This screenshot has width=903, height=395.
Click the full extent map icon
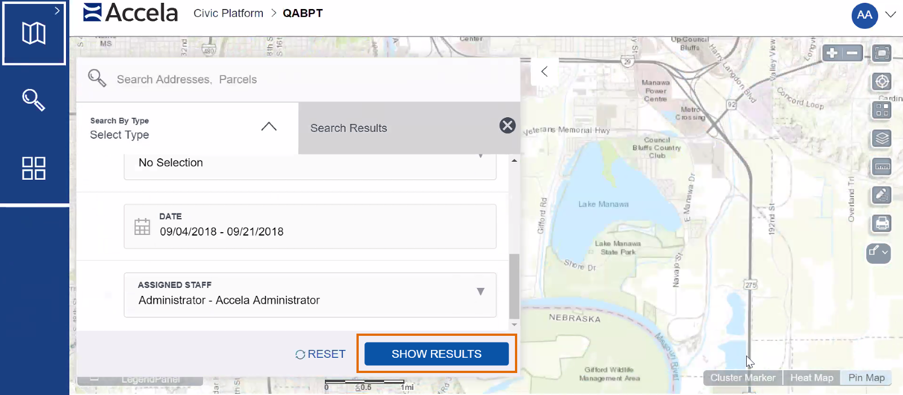[x=882, y=54]
